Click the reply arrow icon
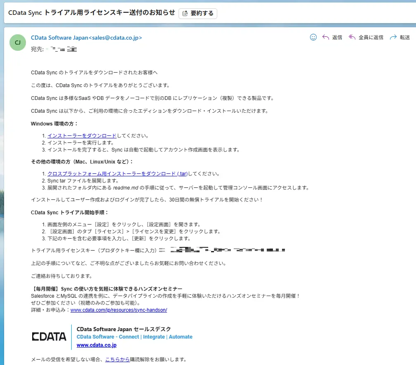 tap(326, 37)
